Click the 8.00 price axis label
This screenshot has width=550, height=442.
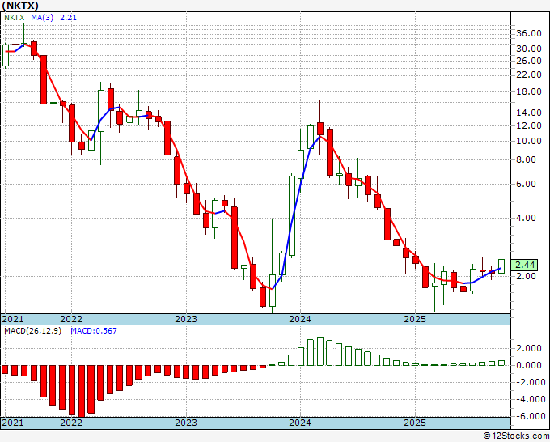tap(527, 160)
